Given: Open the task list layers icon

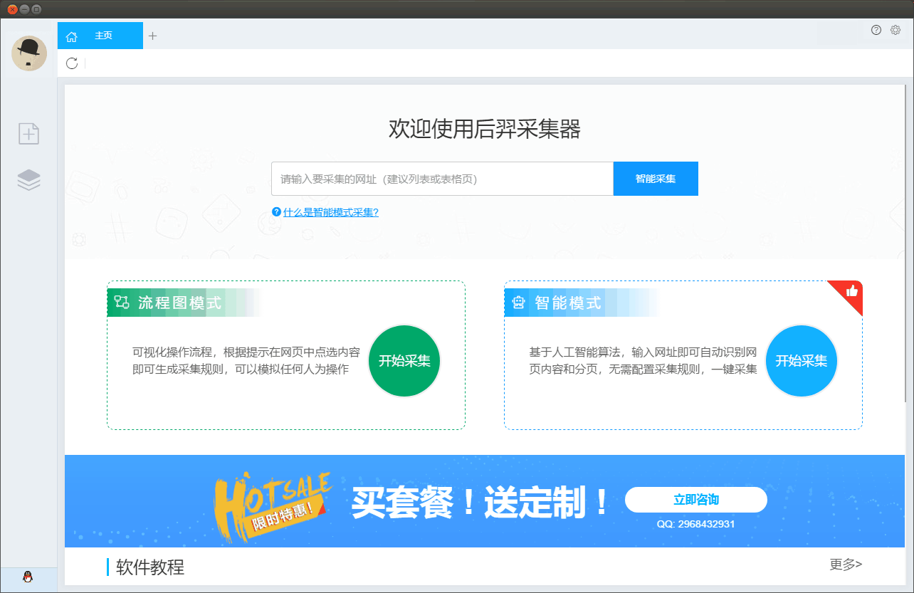Looking at the screenshot, I should 28,180.
